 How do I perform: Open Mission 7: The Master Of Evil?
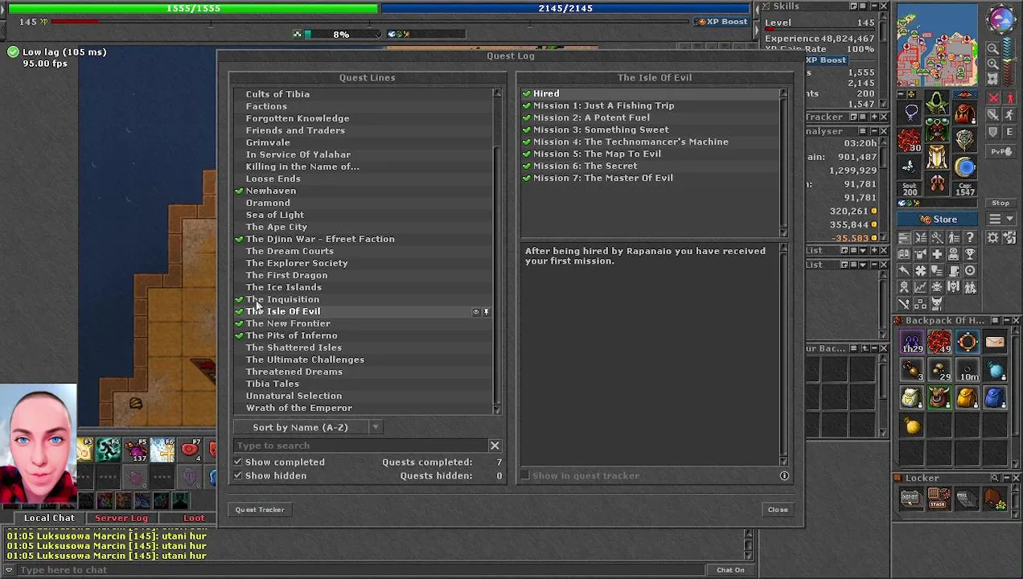603,178
